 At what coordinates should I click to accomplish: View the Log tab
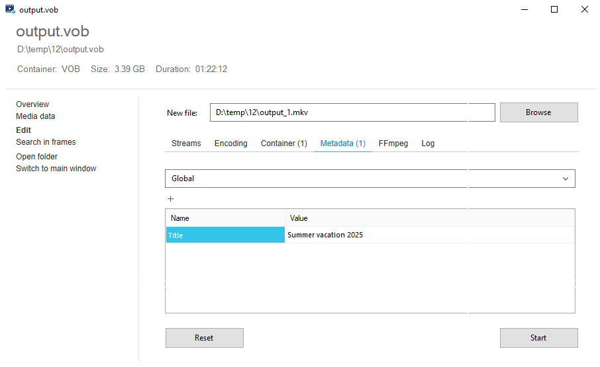[x=428, y=143]
